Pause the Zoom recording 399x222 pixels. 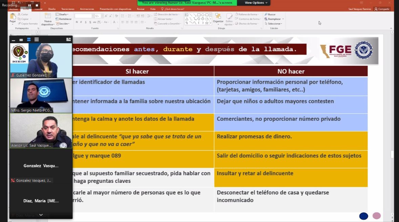29,5
